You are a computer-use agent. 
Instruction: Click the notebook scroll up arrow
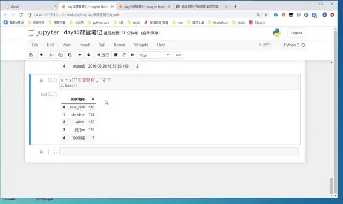click(331, 62)
